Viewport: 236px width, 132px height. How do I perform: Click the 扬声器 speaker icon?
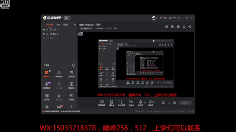150,102
